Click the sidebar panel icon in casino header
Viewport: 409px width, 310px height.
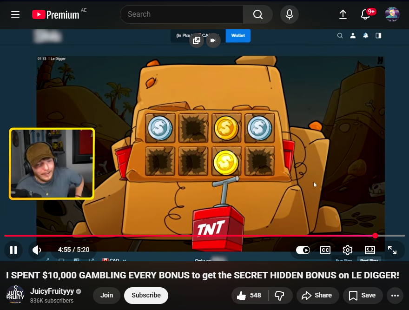(378, 35)
